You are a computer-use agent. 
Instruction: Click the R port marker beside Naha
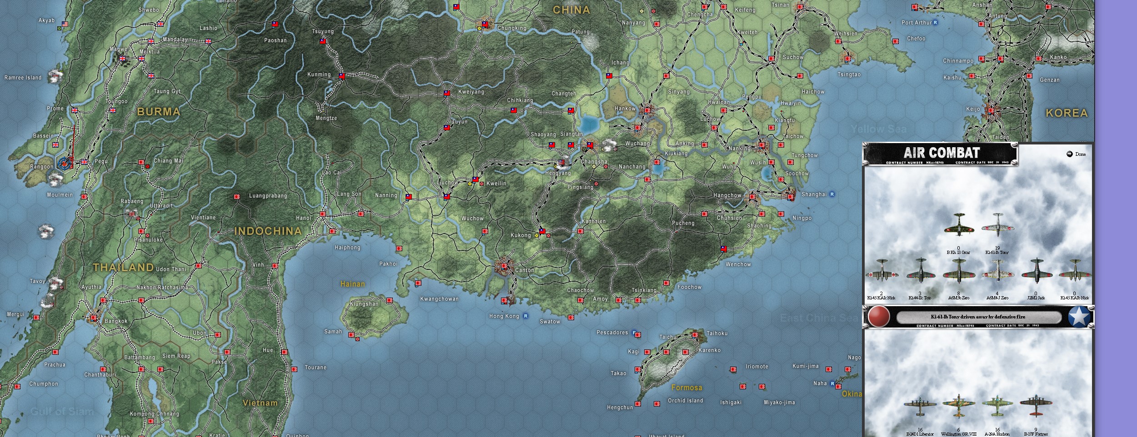tap(833, 384)
